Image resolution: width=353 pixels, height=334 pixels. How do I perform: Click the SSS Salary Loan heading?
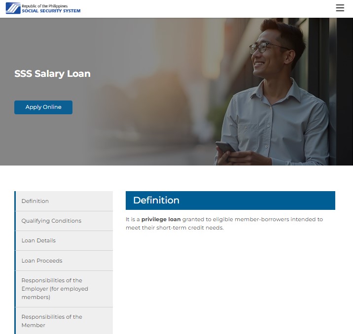click(52, 74)
